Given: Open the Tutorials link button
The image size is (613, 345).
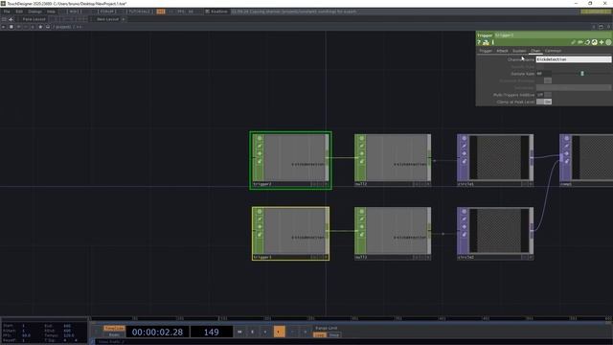Looking at the screenshot, I should (x=140, y=11).
